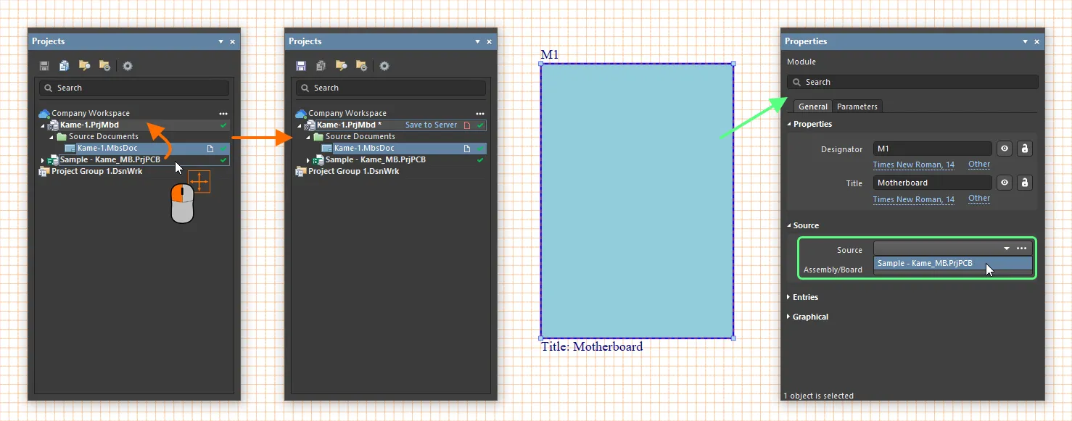Open Properties panel options dropdown arrow

click(x=1026, y=42)
